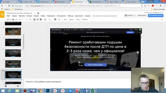Rename presentation title field
166x93 pixels.
tap(19, 13)
